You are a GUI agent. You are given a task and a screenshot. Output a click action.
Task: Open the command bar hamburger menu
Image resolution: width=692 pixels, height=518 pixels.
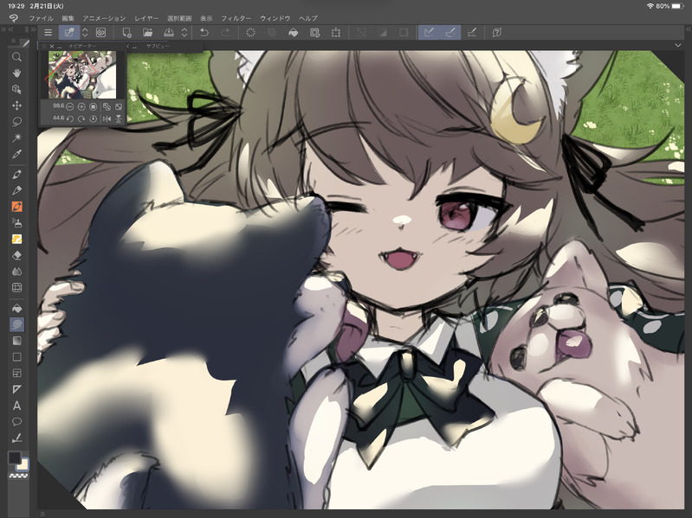click(x=49, y=32)
